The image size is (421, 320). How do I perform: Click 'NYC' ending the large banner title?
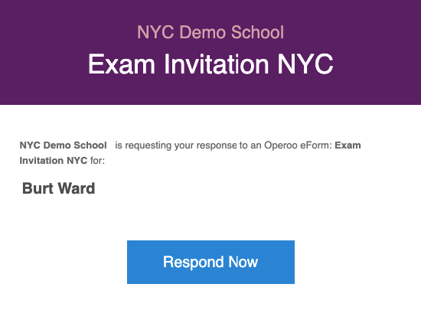(x=305, y=64)
